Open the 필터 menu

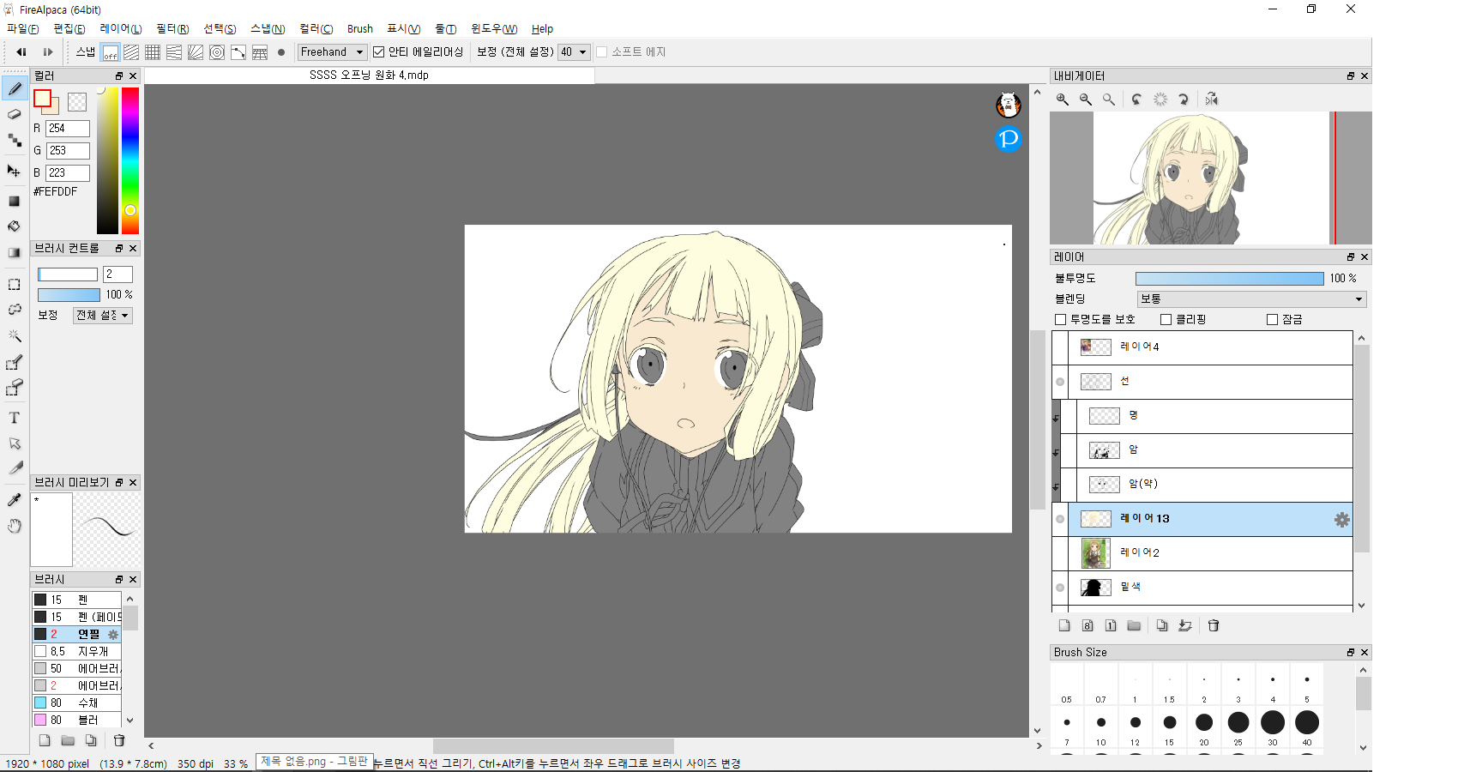(172, 29)
